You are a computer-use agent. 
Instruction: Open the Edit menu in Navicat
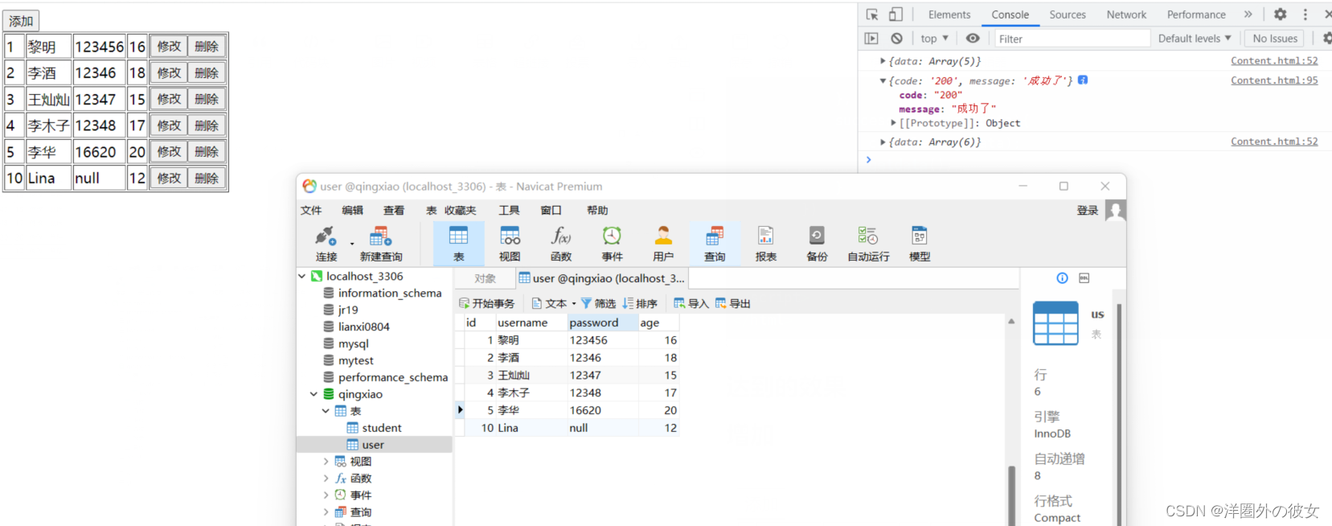[352, 211]
